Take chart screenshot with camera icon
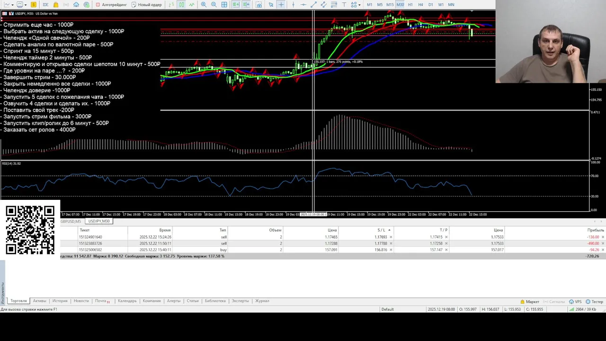This screenshot has width=606, height=341. click(259, 5)
